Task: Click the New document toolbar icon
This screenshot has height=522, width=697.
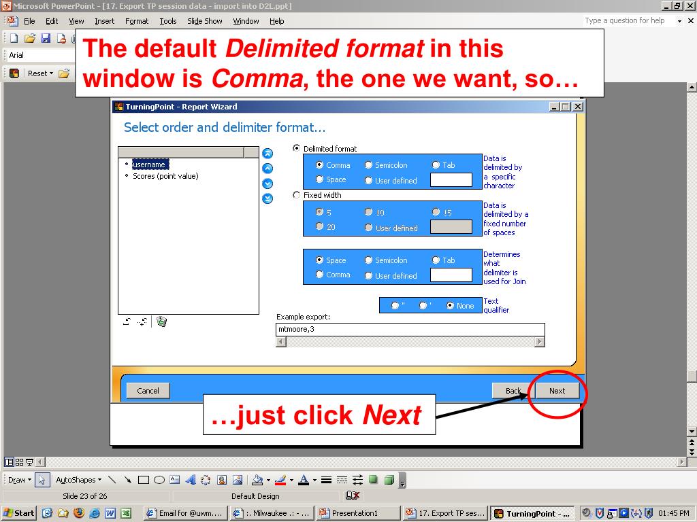Action: point(14,38)
